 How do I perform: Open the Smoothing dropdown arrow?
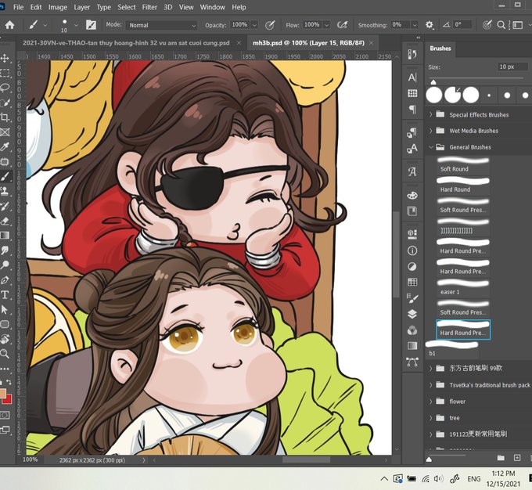click(415, 25)
